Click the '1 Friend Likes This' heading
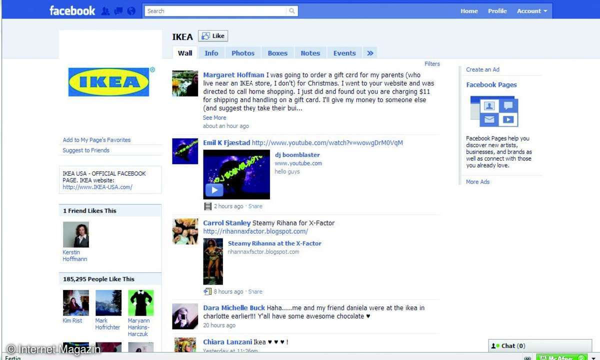Screen dimensions: 600x360 pyautogui.click(x=89, y=211)
